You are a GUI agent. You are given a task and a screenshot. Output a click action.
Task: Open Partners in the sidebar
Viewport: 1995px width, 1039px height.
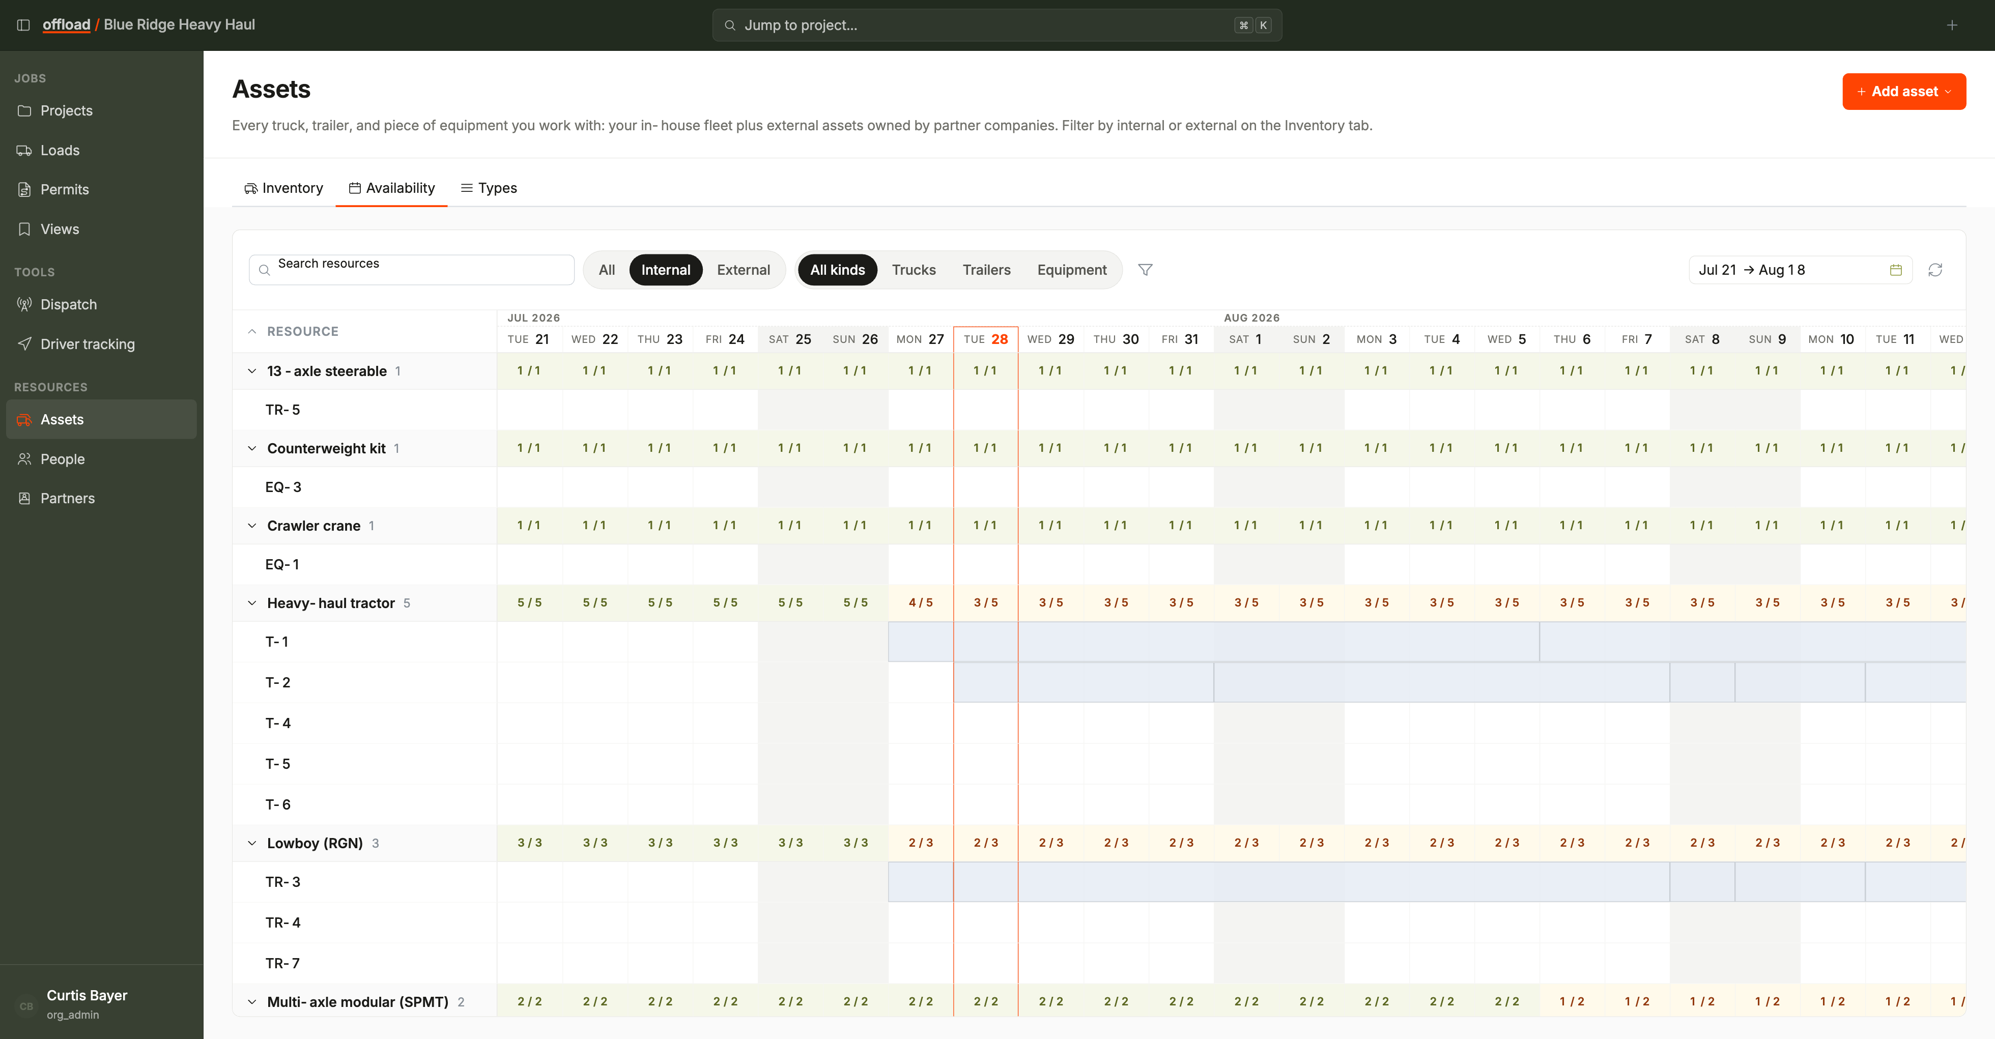(x=101, y=499)
